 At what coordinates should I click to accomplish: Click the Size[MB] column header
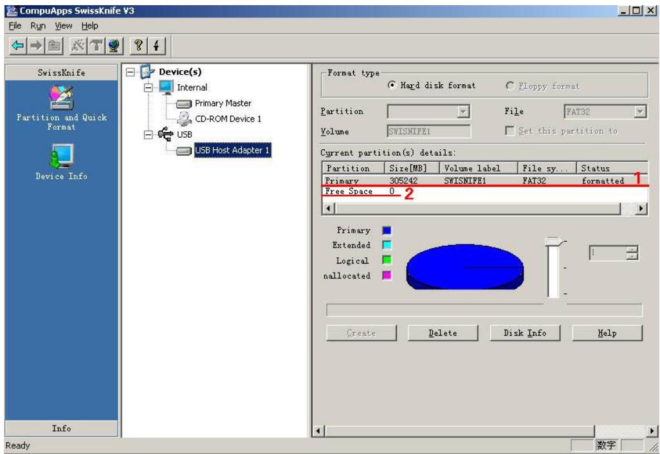pos(412,168)
